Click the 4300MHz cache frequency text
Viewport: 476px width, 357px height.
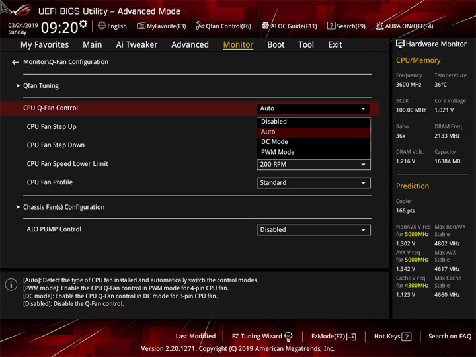coord(416,286)
